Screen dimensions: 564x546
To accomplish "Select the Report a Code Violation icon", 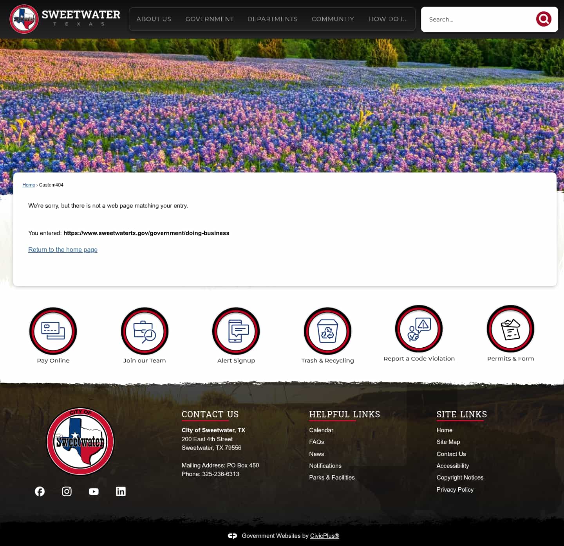I will click(x=419, y=329).
